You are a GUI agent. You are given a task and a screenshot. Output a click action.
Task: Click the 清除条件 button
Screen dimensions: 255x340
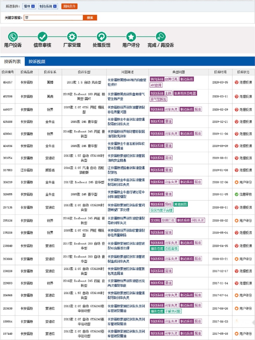click(x=69, y=6)
